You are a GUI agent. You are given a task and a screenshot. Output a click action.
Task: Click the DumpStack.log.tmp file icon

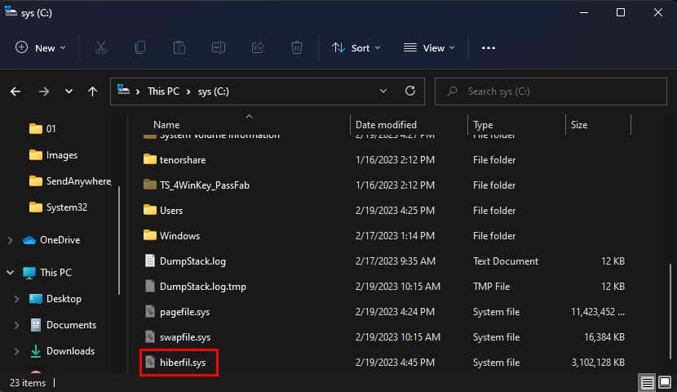[x=150, y=286]
